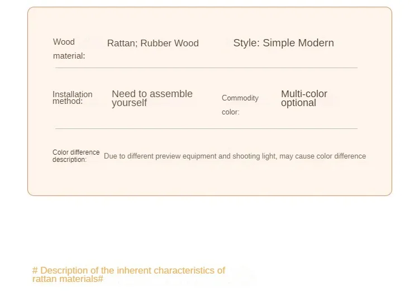Click the rattan materials characteristics heading

tap(128, 275)
